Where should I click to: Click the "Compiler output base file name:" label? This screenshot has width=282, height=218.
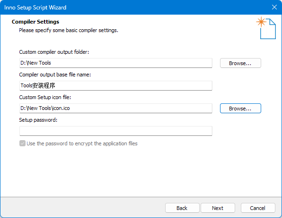[55, 75]
